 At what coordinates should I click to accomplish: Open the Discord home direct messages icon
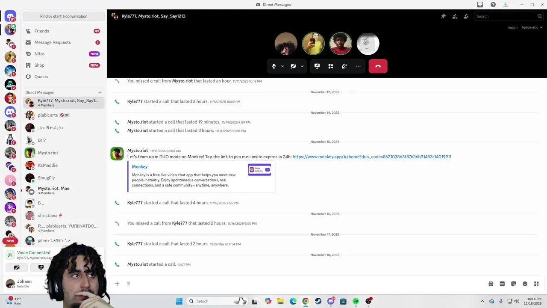coord(10,17)
